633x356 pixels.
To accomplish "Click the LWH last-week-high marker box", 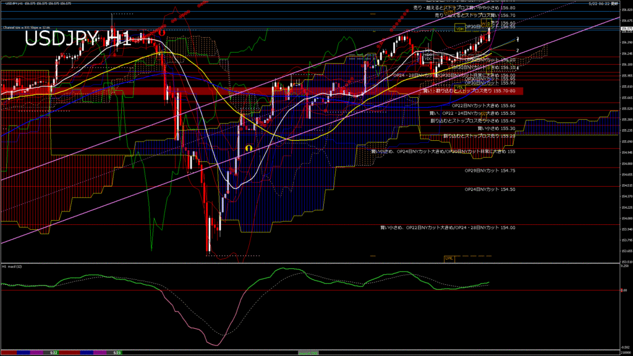I will (449, 11).
